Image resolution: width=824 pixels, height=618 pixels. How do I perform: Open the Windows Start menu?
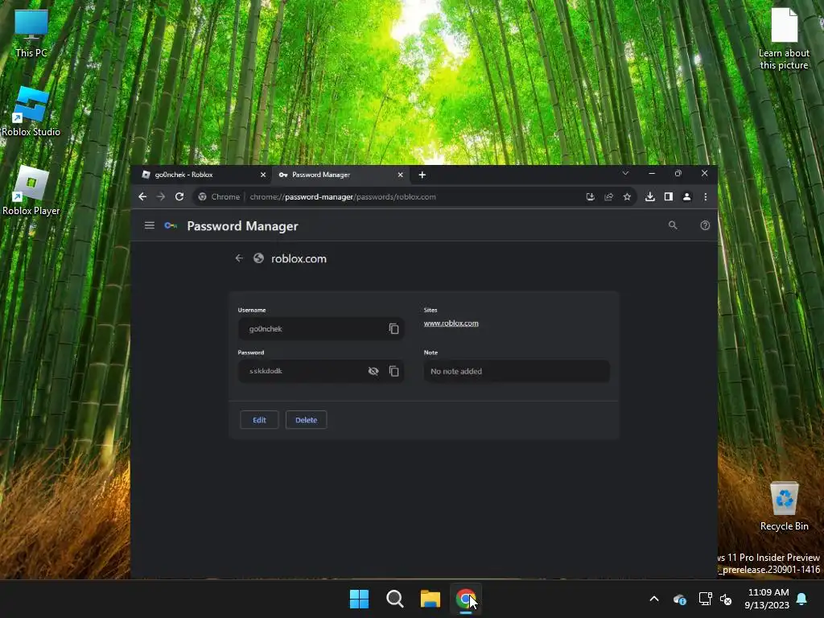[x=360, y=599]
